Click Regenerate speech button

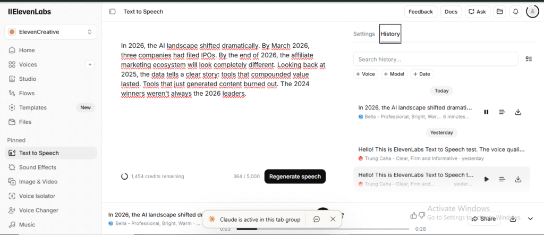click(x=295, y=177)
